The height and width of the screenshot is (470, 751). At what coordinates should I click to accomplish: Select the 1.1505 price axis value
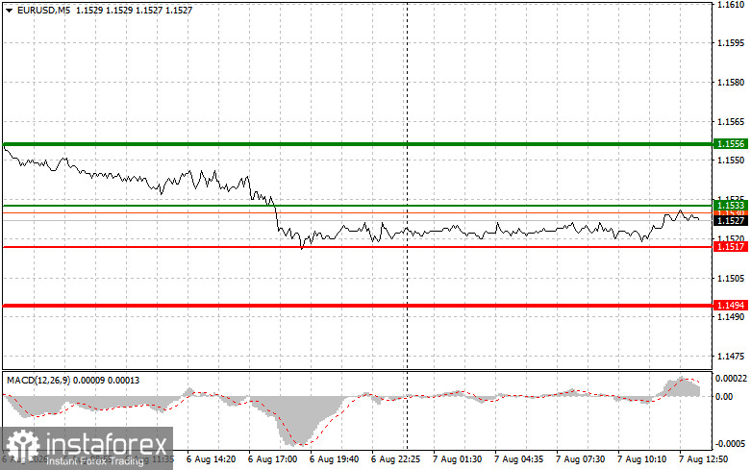click(731, 278)
